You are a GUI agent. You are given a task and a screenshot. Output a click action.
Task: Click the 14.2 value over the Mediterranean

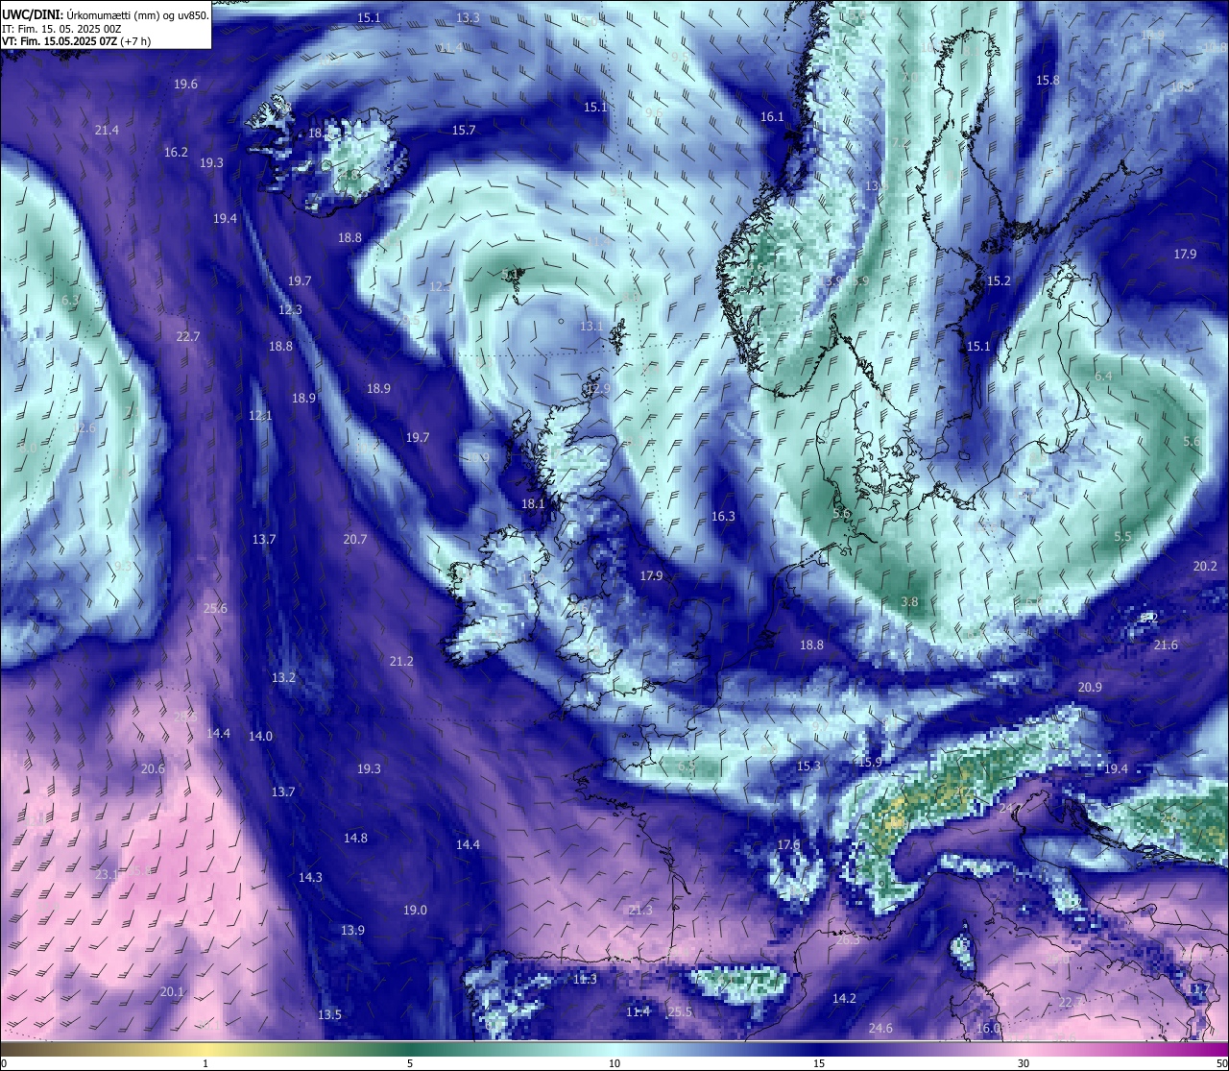[x=844, y=999]
